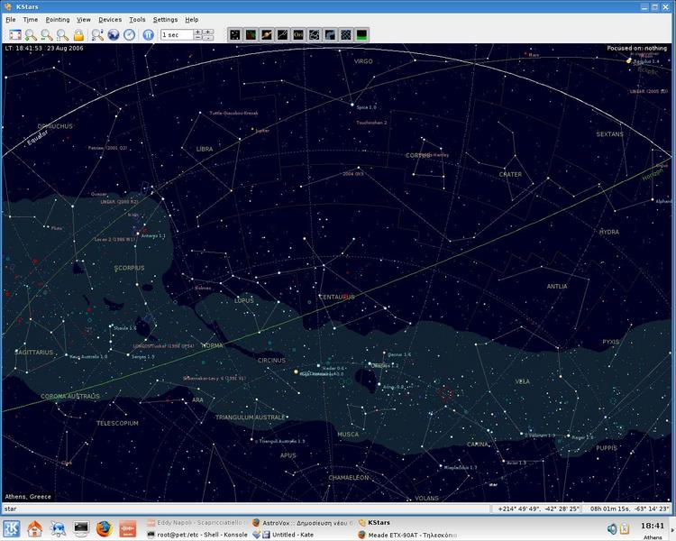Toggle the solar system planets display
The height and width of the screenshot is (541, 676).
(x=267, y=35)
